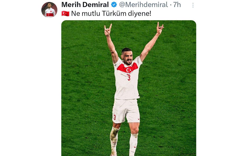Click the number 3 on the shorts
Screen dimensions: 237x156
click(115, 117)
